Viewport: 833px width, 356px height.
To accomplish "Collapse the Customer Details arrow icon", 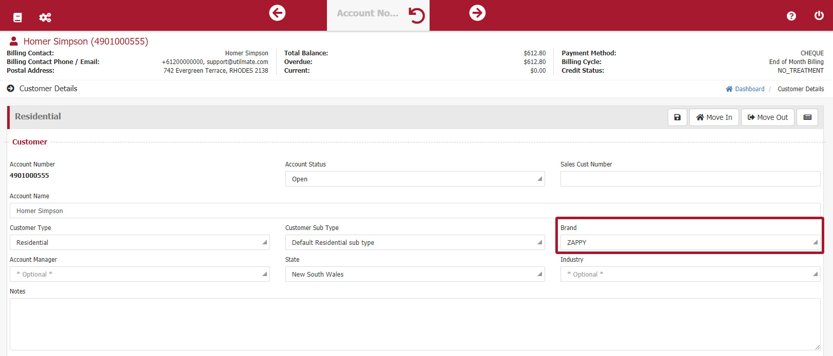I will tap(11, 89).
